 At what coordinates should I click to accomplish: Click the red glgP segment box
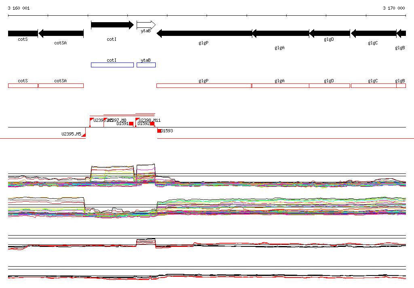(204, 86)
